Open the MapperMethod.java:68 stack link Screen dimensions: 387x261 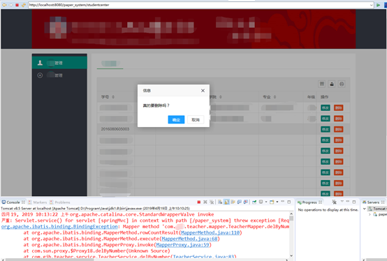[189, 239]
